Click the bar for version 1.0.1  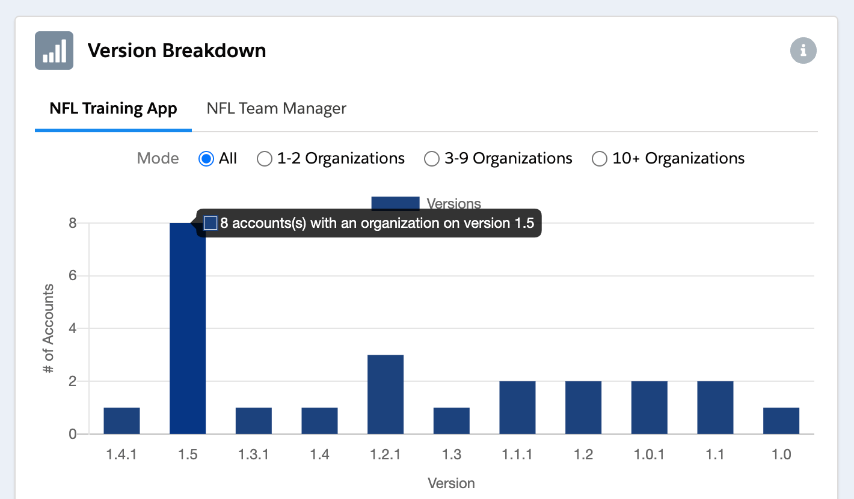pos(650,408)
